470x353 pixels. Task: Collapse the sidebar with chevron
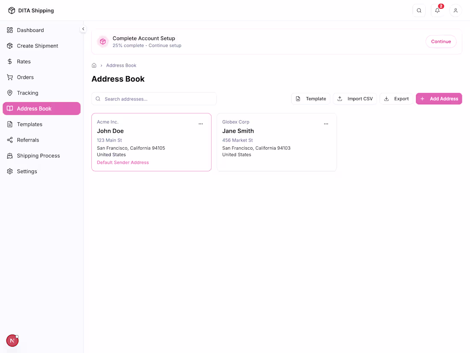coord(83,29)
